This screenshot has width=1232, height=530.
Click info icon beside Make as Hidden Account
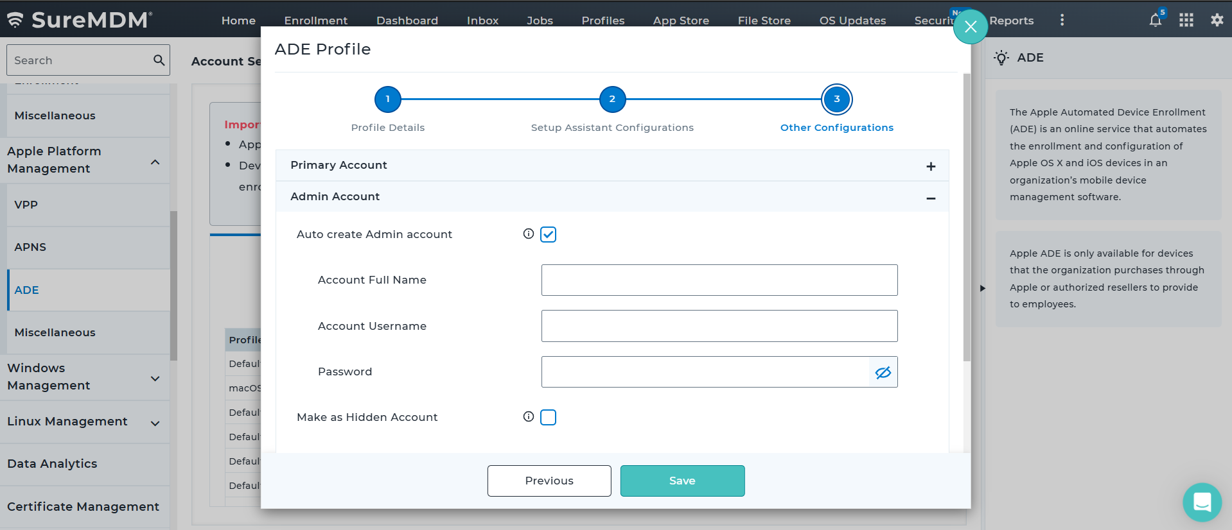pos(528,417)
